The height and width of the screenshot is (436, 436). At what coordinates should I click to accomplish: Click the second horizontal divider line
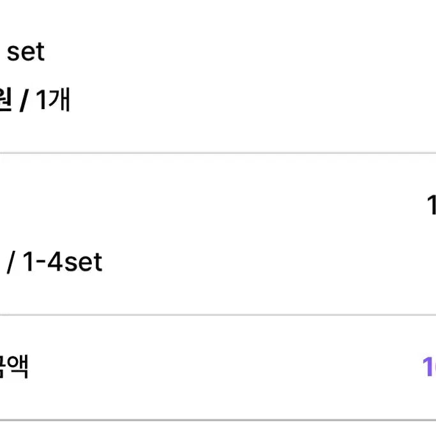click(x=218, y=315)
